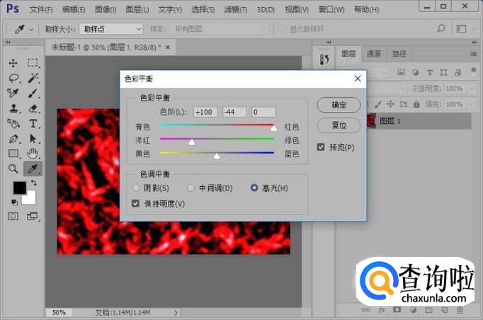Click the 确定 OK button
Viewport: 483px width, 320px height.
(x=339, y=105)
